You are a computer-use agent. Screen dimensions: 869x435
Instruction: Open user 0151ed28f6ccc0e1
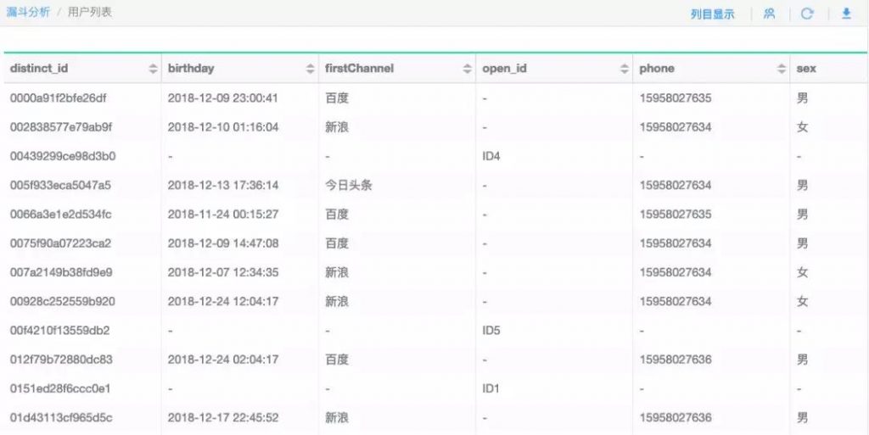(x=60, y=388)
